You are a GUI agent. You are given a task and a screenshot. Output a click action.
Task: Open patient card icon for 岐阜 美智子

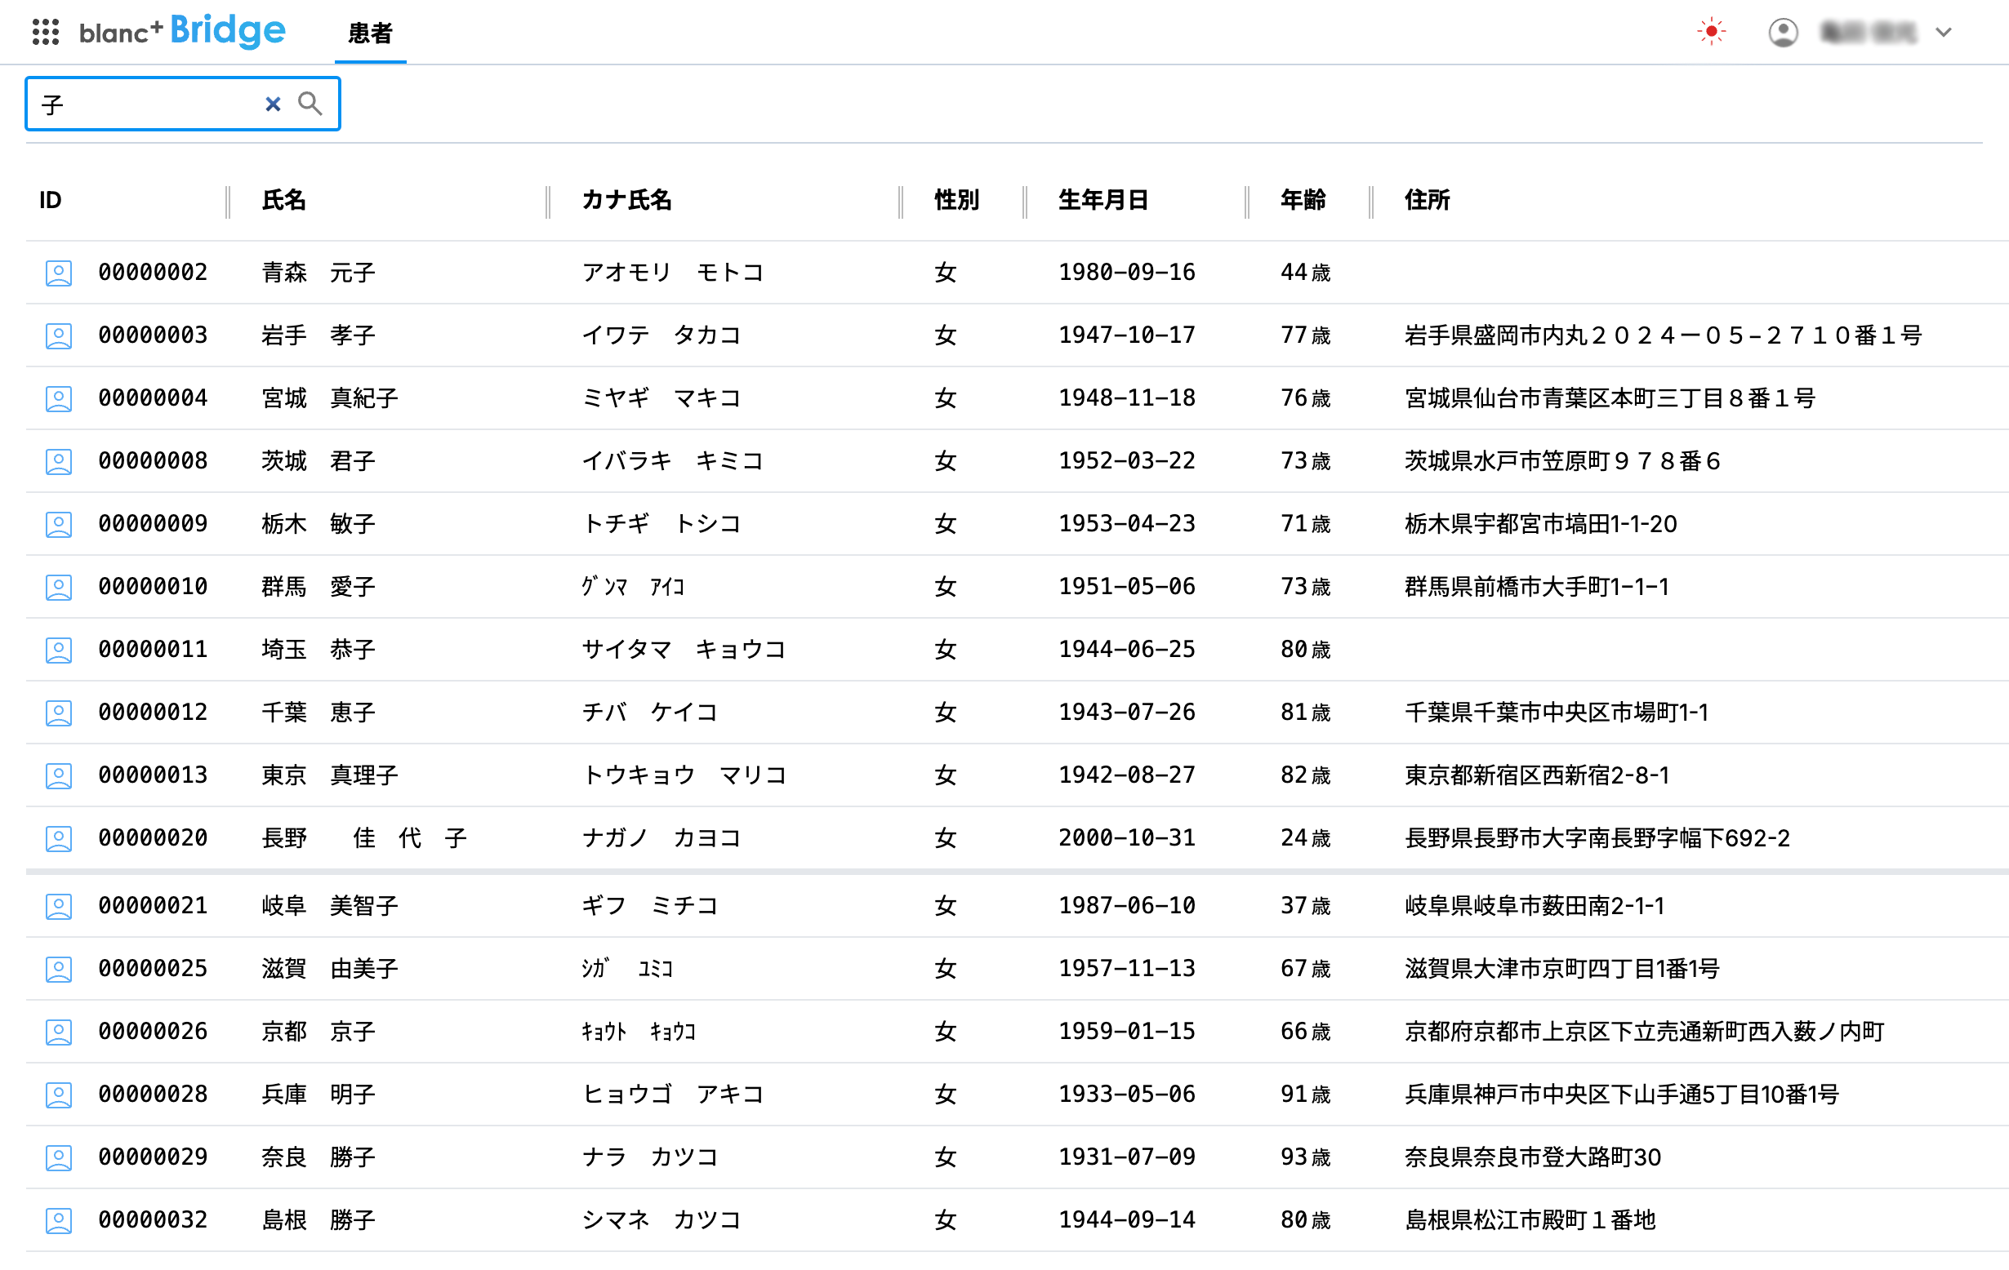[x=59, y=906]
